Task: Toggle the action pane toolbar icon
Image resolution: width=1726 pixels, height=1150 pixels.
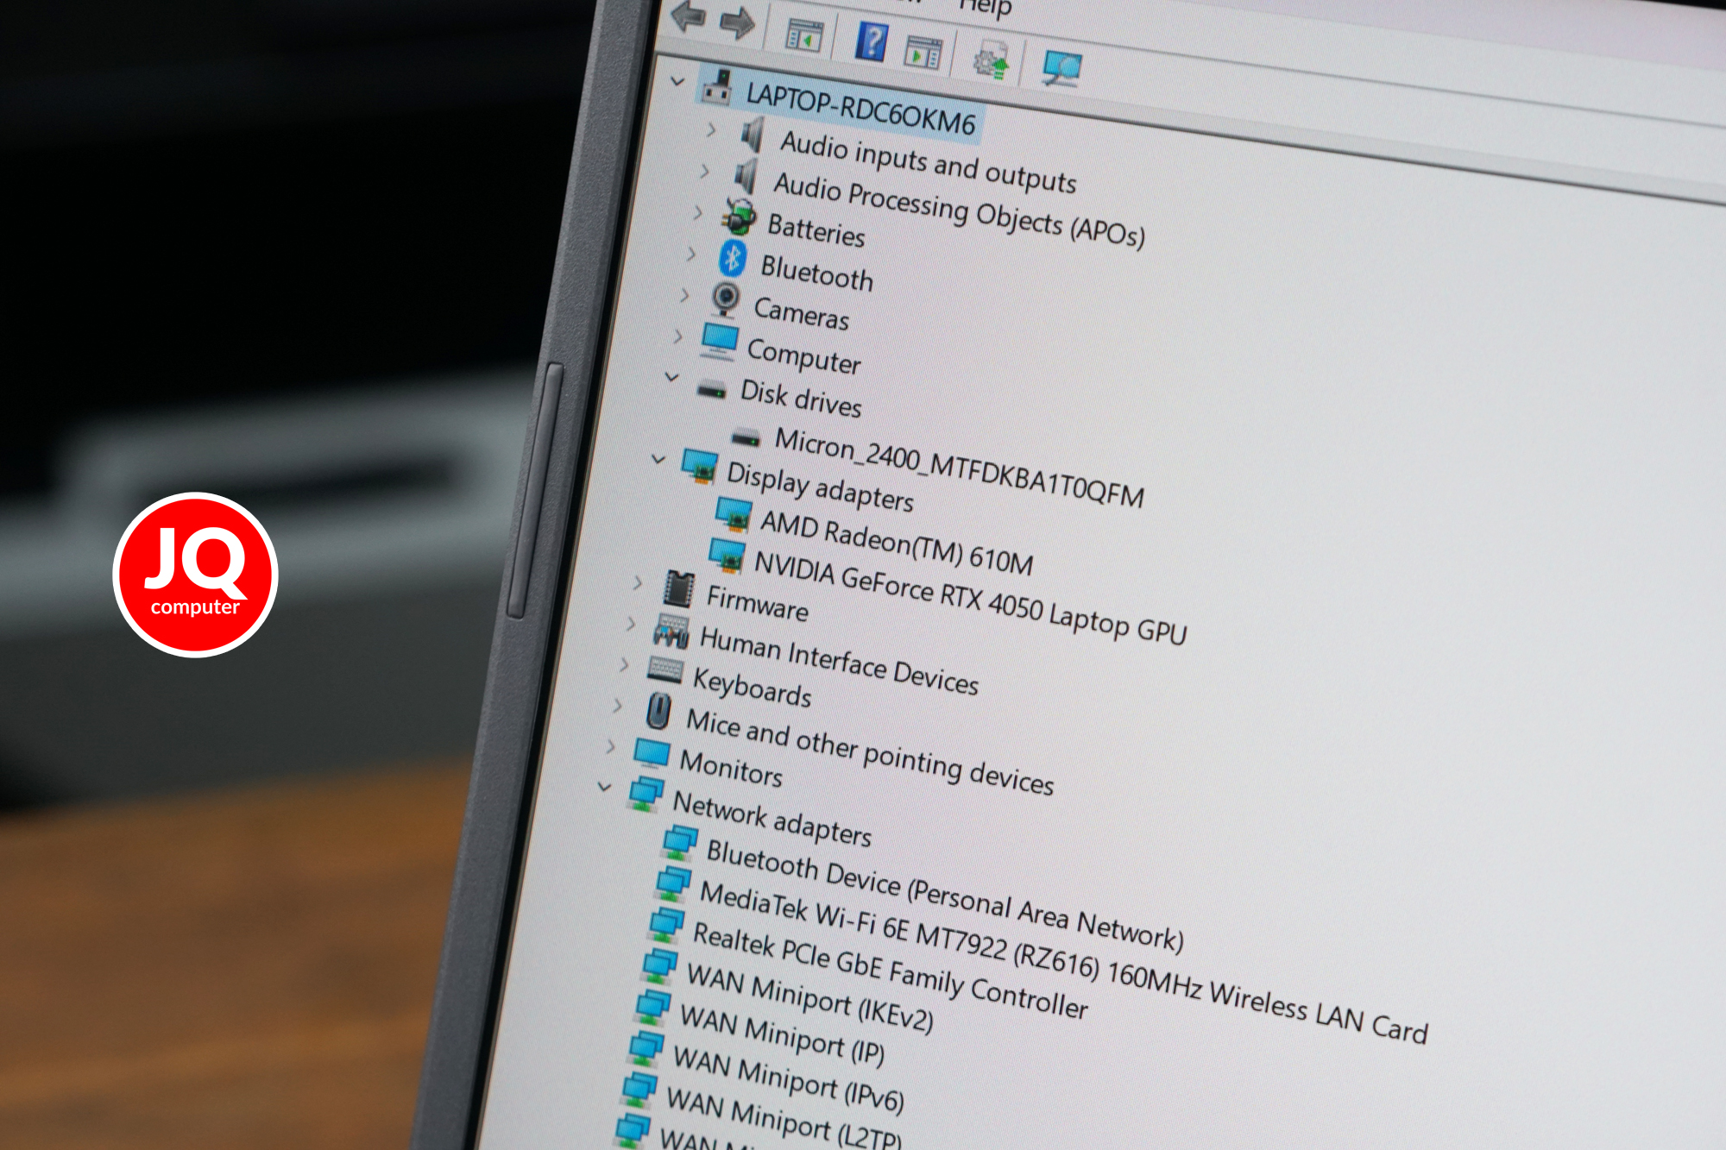Action: 923,53
